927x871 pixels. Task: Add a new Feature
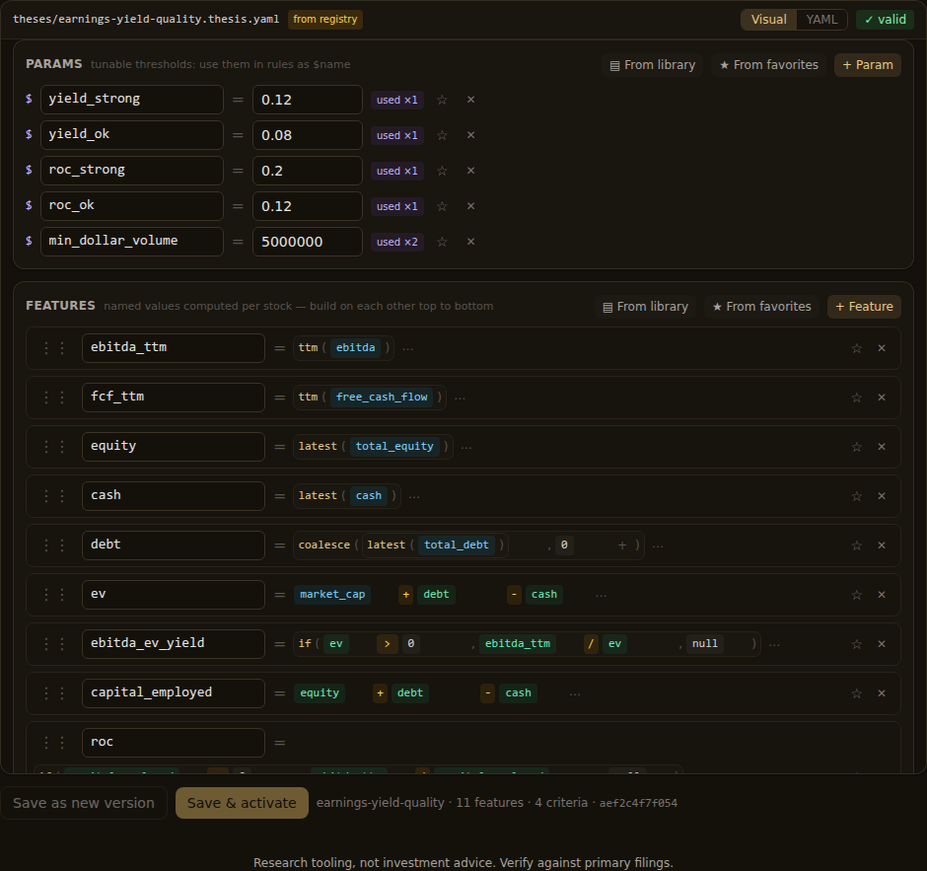pos(864,307)
